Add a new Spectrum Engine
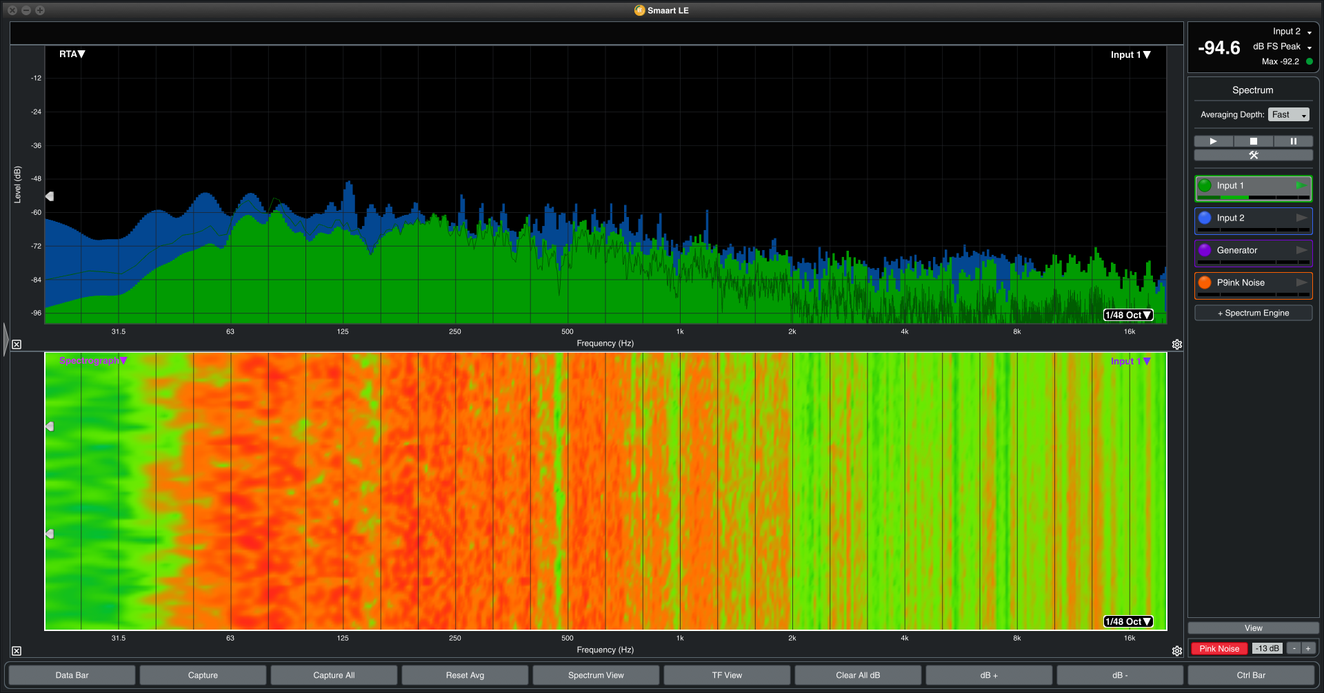Image resolution: width=1324 pixels, height=693 pixels. coord(1254,313)
